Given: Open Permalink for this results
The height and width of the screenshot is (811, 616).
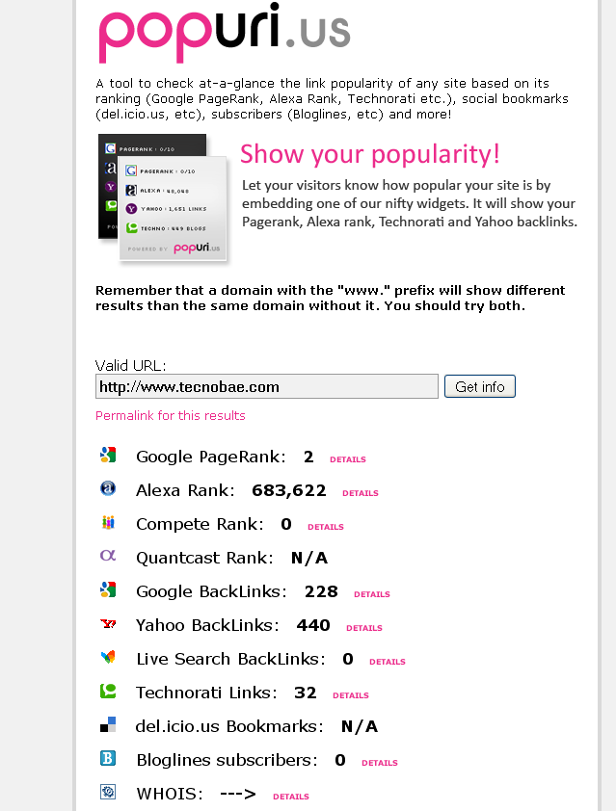Looking at the screenshot, I should click(171, 415).
